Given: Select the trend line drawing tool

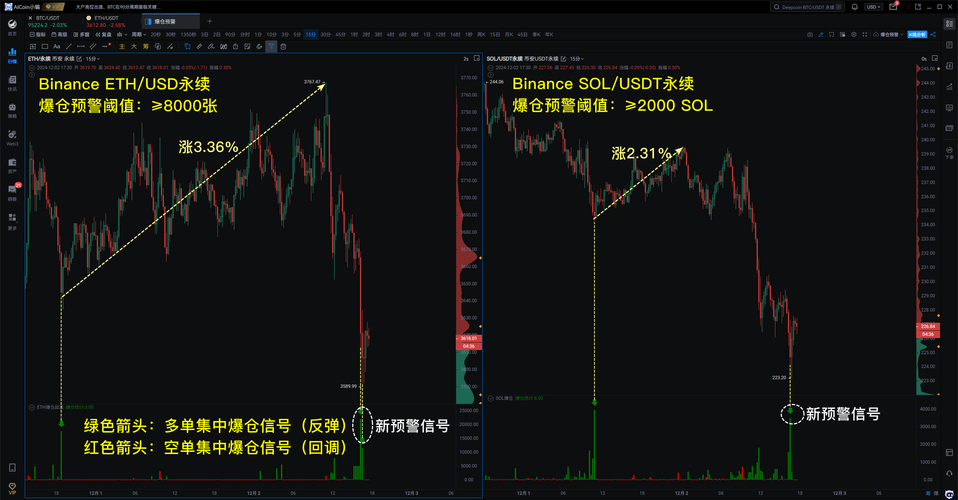Looking at the screenshot, I should pyautogui.click(x=68, y=46).
